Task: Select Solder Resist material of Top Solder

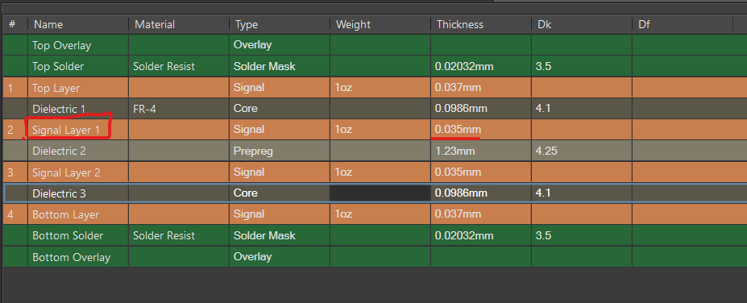Action: (x=164, y=67)
